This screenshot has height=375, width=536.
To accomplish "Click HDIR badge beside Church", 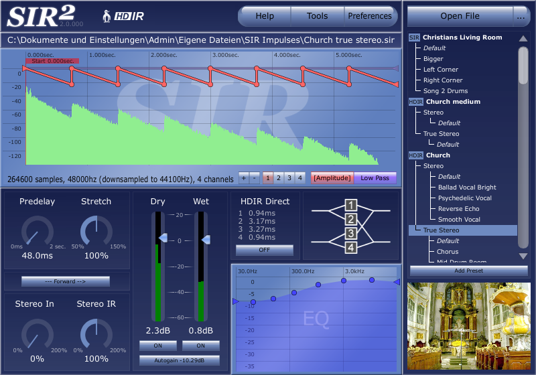I will pos(415,155).
